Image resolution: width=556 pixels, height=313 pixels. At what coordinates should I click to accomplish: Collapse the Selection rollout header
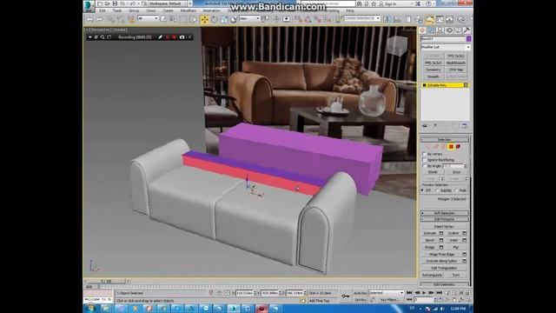point(445,139)
